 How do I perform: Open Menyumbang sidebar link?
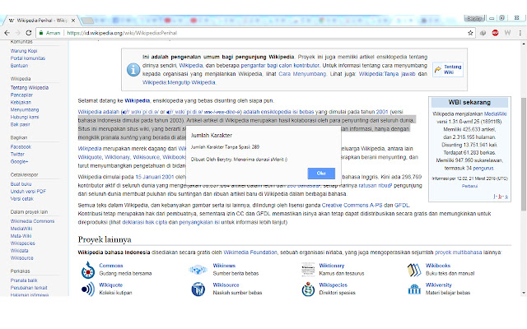[25, 109]
